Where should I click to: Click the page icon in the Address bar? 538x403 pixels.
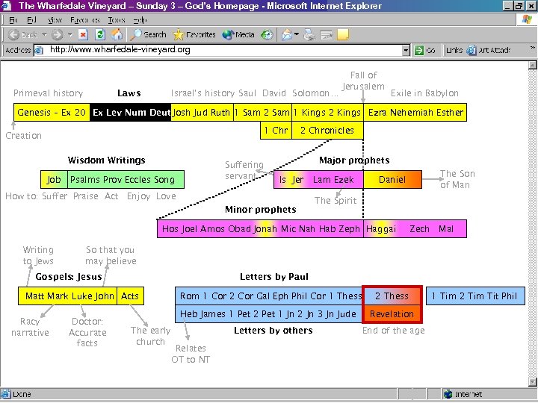[x=39, y=51]
